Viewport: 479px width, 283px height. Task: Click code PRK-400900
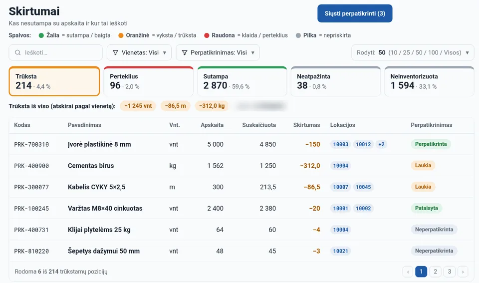31,166
